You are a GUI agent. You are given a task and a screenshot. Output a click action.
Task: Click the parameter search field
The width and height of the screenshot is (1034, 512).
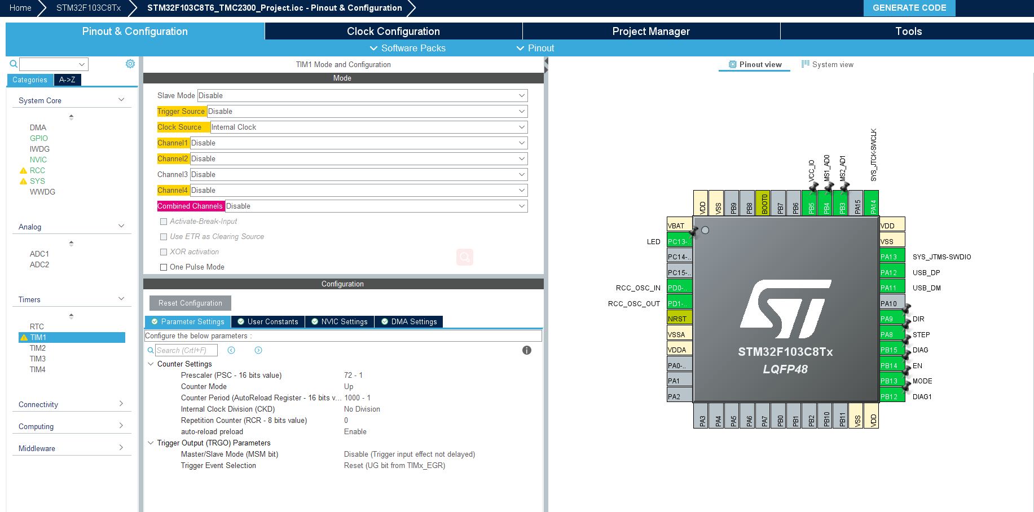[x=186, y=350]
